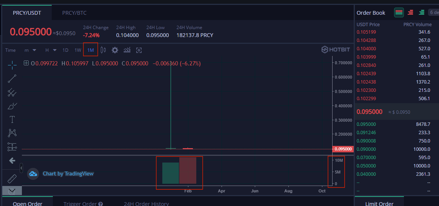Switch to PRCY/BTC pair tab
The image size is (439, 206).
click(x=74, y=13)
